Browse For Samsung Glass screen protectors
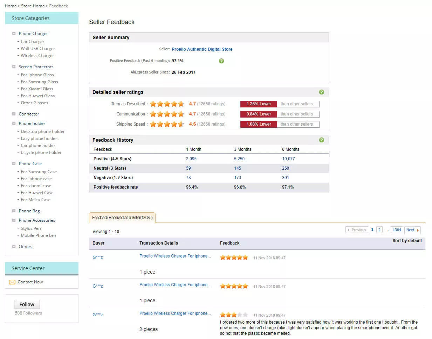The width and height of the screenshot is (432, 339). (x=39, y=82)
